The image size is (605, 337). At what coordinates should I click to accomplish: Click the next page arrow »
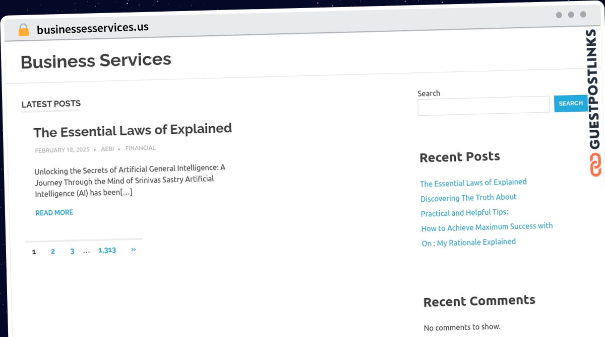coord(134,249)
